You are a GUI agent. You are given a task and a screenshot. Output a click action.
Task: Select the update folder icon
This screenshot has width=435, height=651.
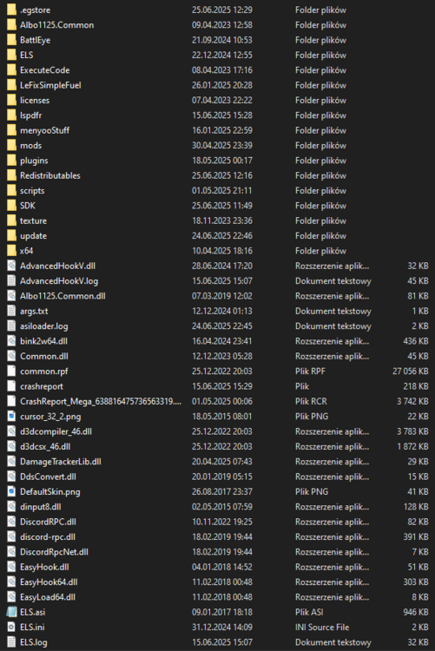(11, 235)
